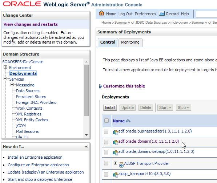This screenshot has width=217, height=183.
Task: Open adf.oracle.businesseditor(1.0,11.1.1.2.0) deployment link
Action: (x=155, y=131)
